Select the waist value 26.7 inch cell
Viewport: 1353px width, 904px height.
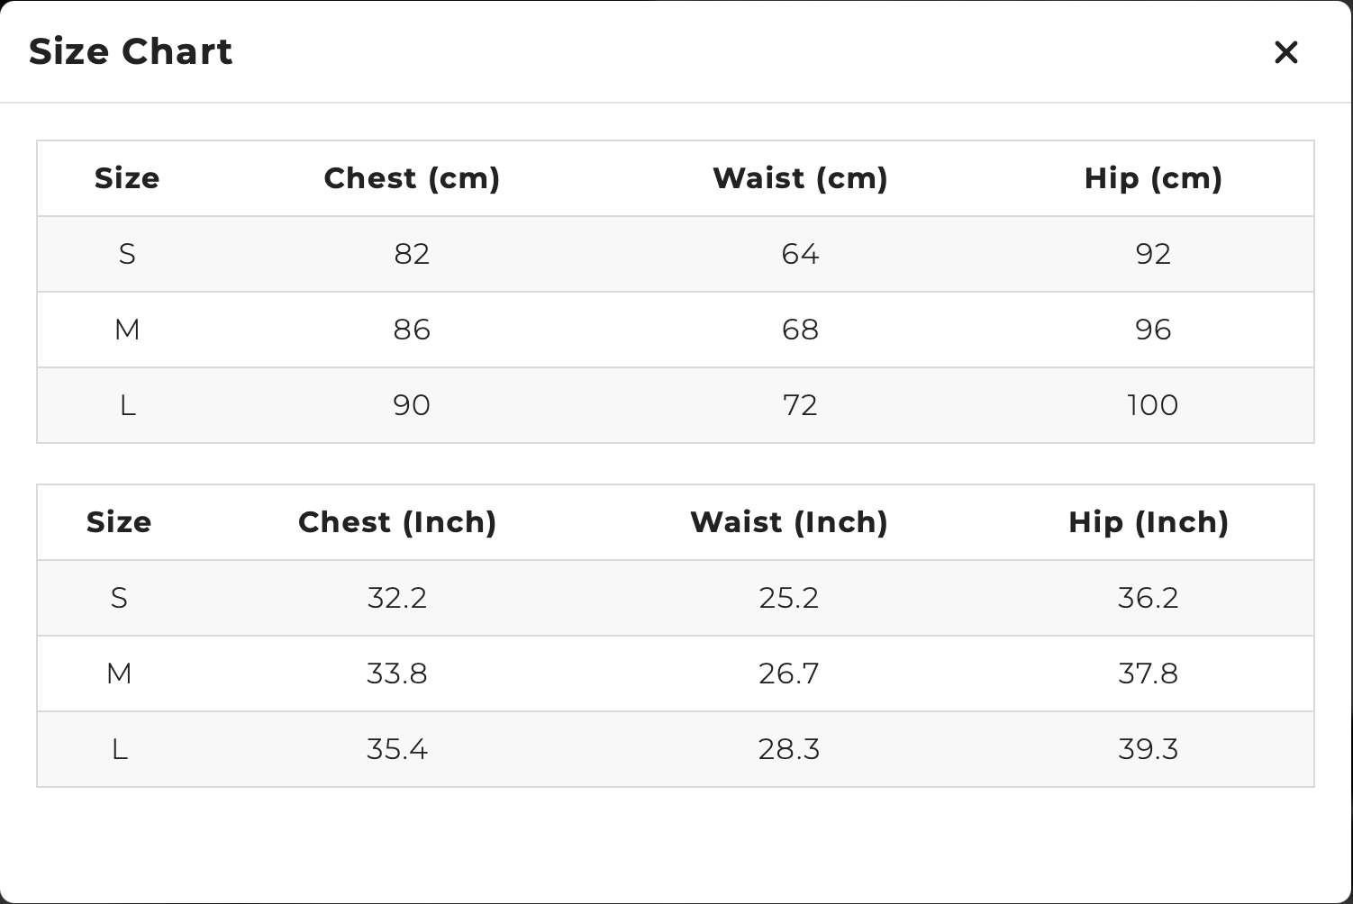(x=789, y=673)
